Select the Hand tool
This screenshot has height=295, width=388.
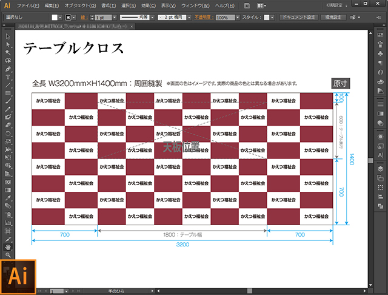pyautogui.click(x=8, y=247)
